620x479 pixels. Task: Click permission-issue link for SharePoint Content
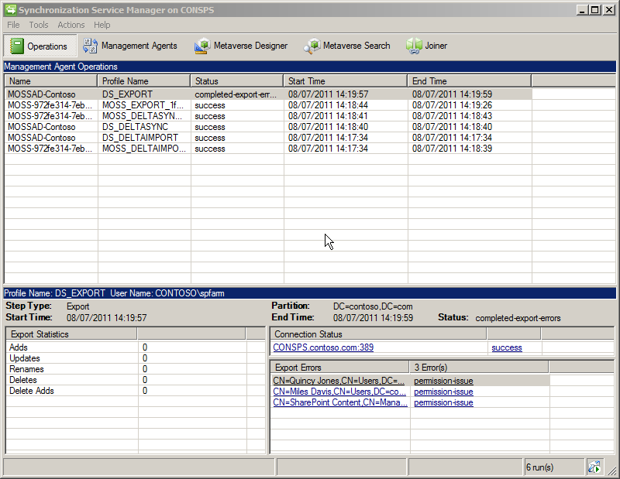coord(443,402)
